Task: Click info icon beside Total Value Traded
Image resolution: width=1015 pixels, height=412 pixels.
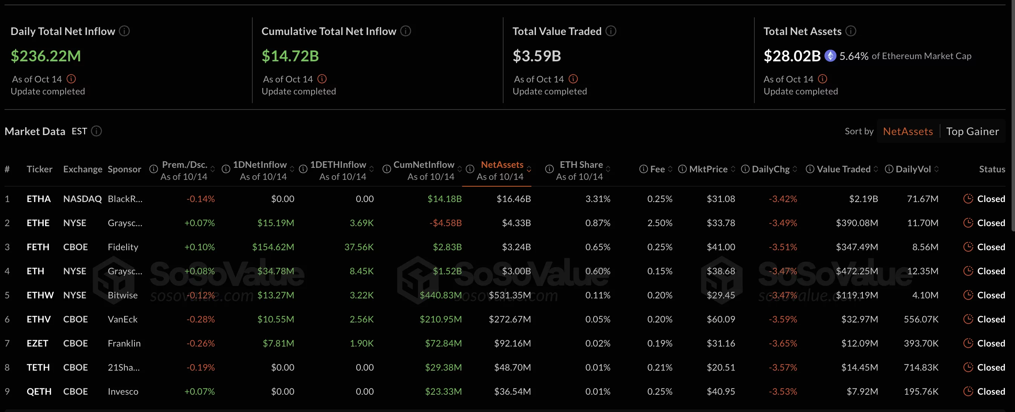Action: click(611, 31)
